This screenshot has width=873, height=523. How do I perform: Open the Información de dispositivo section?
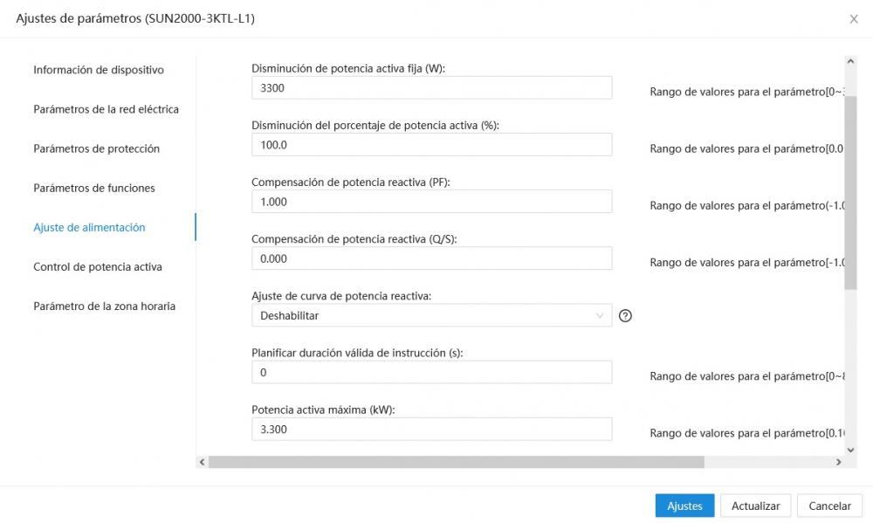(99, 70)
